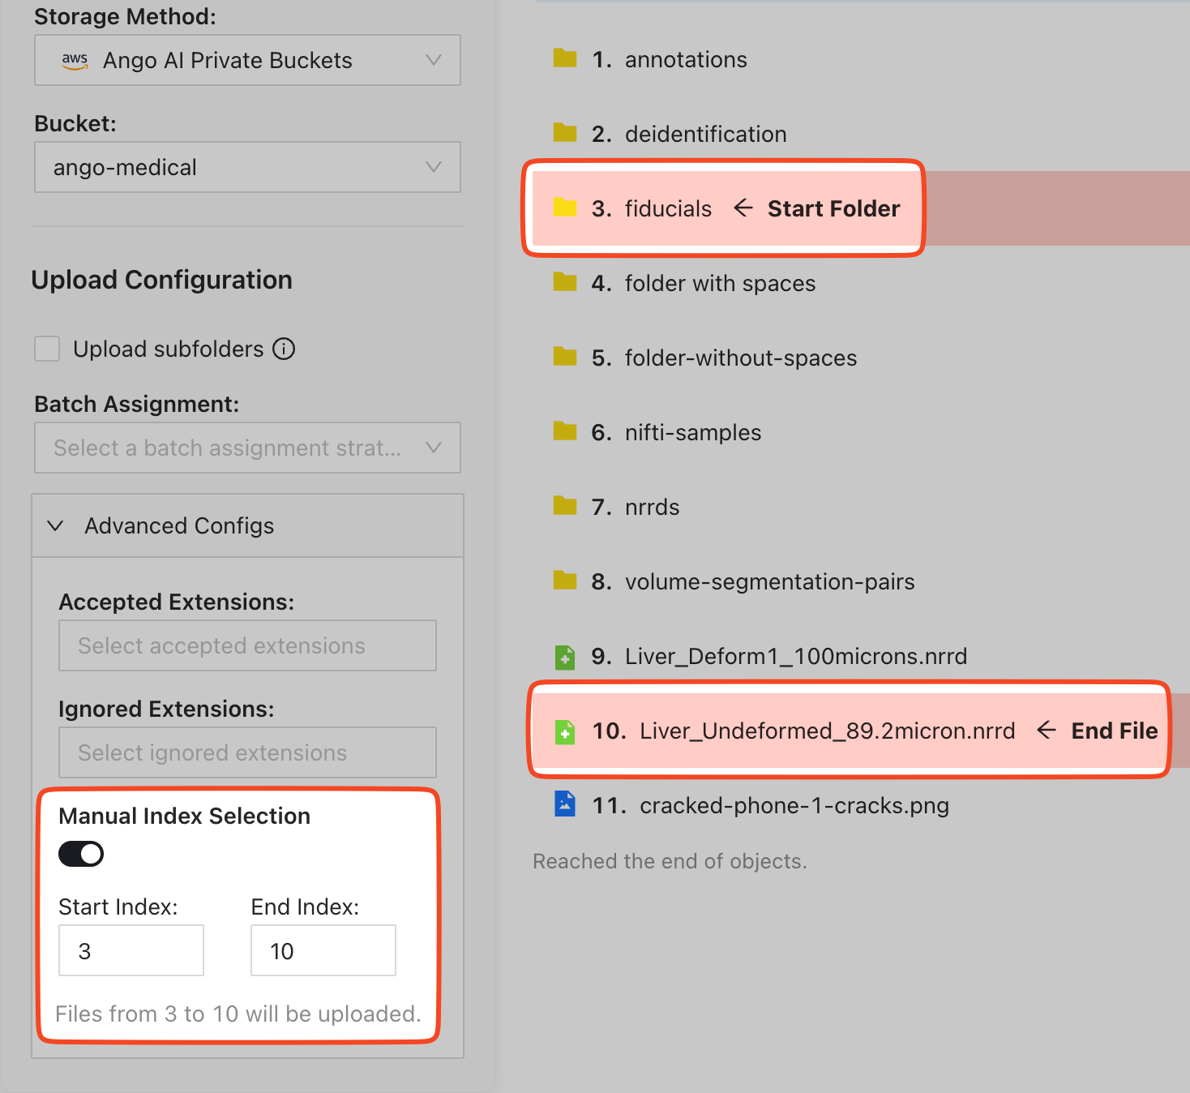Open the Storage Method dropdown
The width and height of the screenshot is (1190, 1093).
pos(247,60)
